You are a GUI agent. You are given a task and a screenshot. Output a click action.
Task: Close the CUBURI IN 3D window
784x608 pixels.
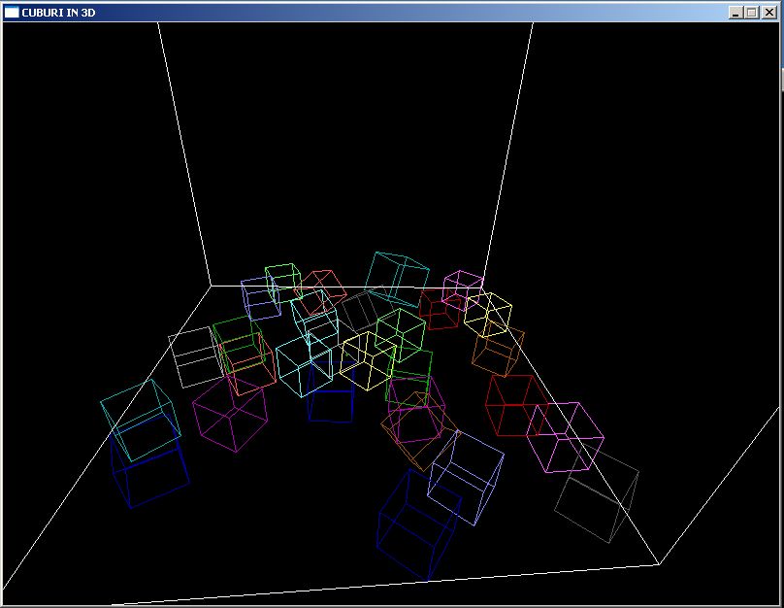coord(769,13)
